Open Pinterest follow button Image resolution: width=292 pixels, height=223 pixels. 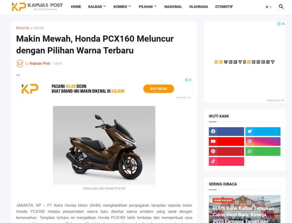click(x=226, y=152)
